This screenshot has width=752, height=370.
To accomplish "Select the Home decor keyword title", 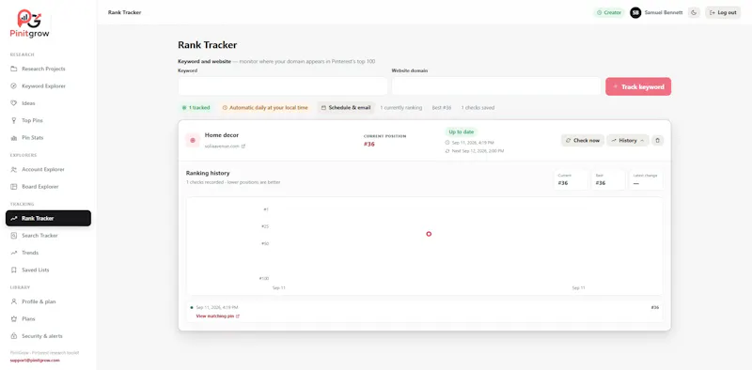I will tap(222, 135).
